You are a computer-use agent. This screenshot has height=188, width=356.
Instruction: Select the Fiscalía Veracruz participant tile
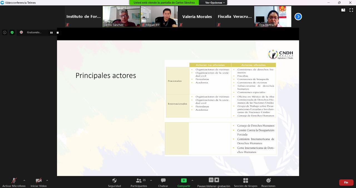pyautogui.click(x=235, y=17)
